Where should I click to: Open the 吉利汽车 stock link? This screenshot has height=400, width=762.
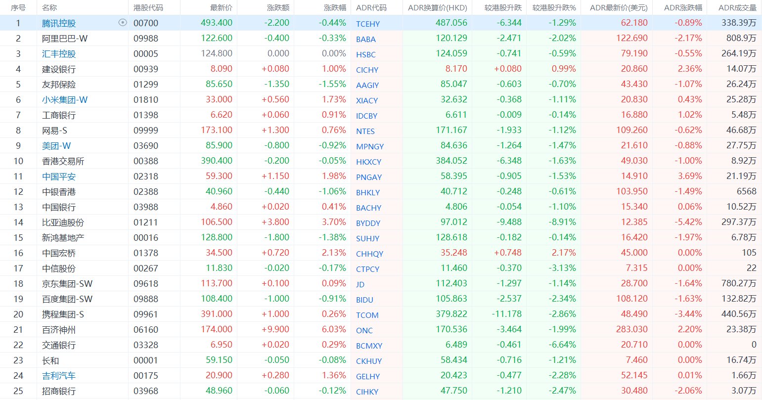coord(59,376)
